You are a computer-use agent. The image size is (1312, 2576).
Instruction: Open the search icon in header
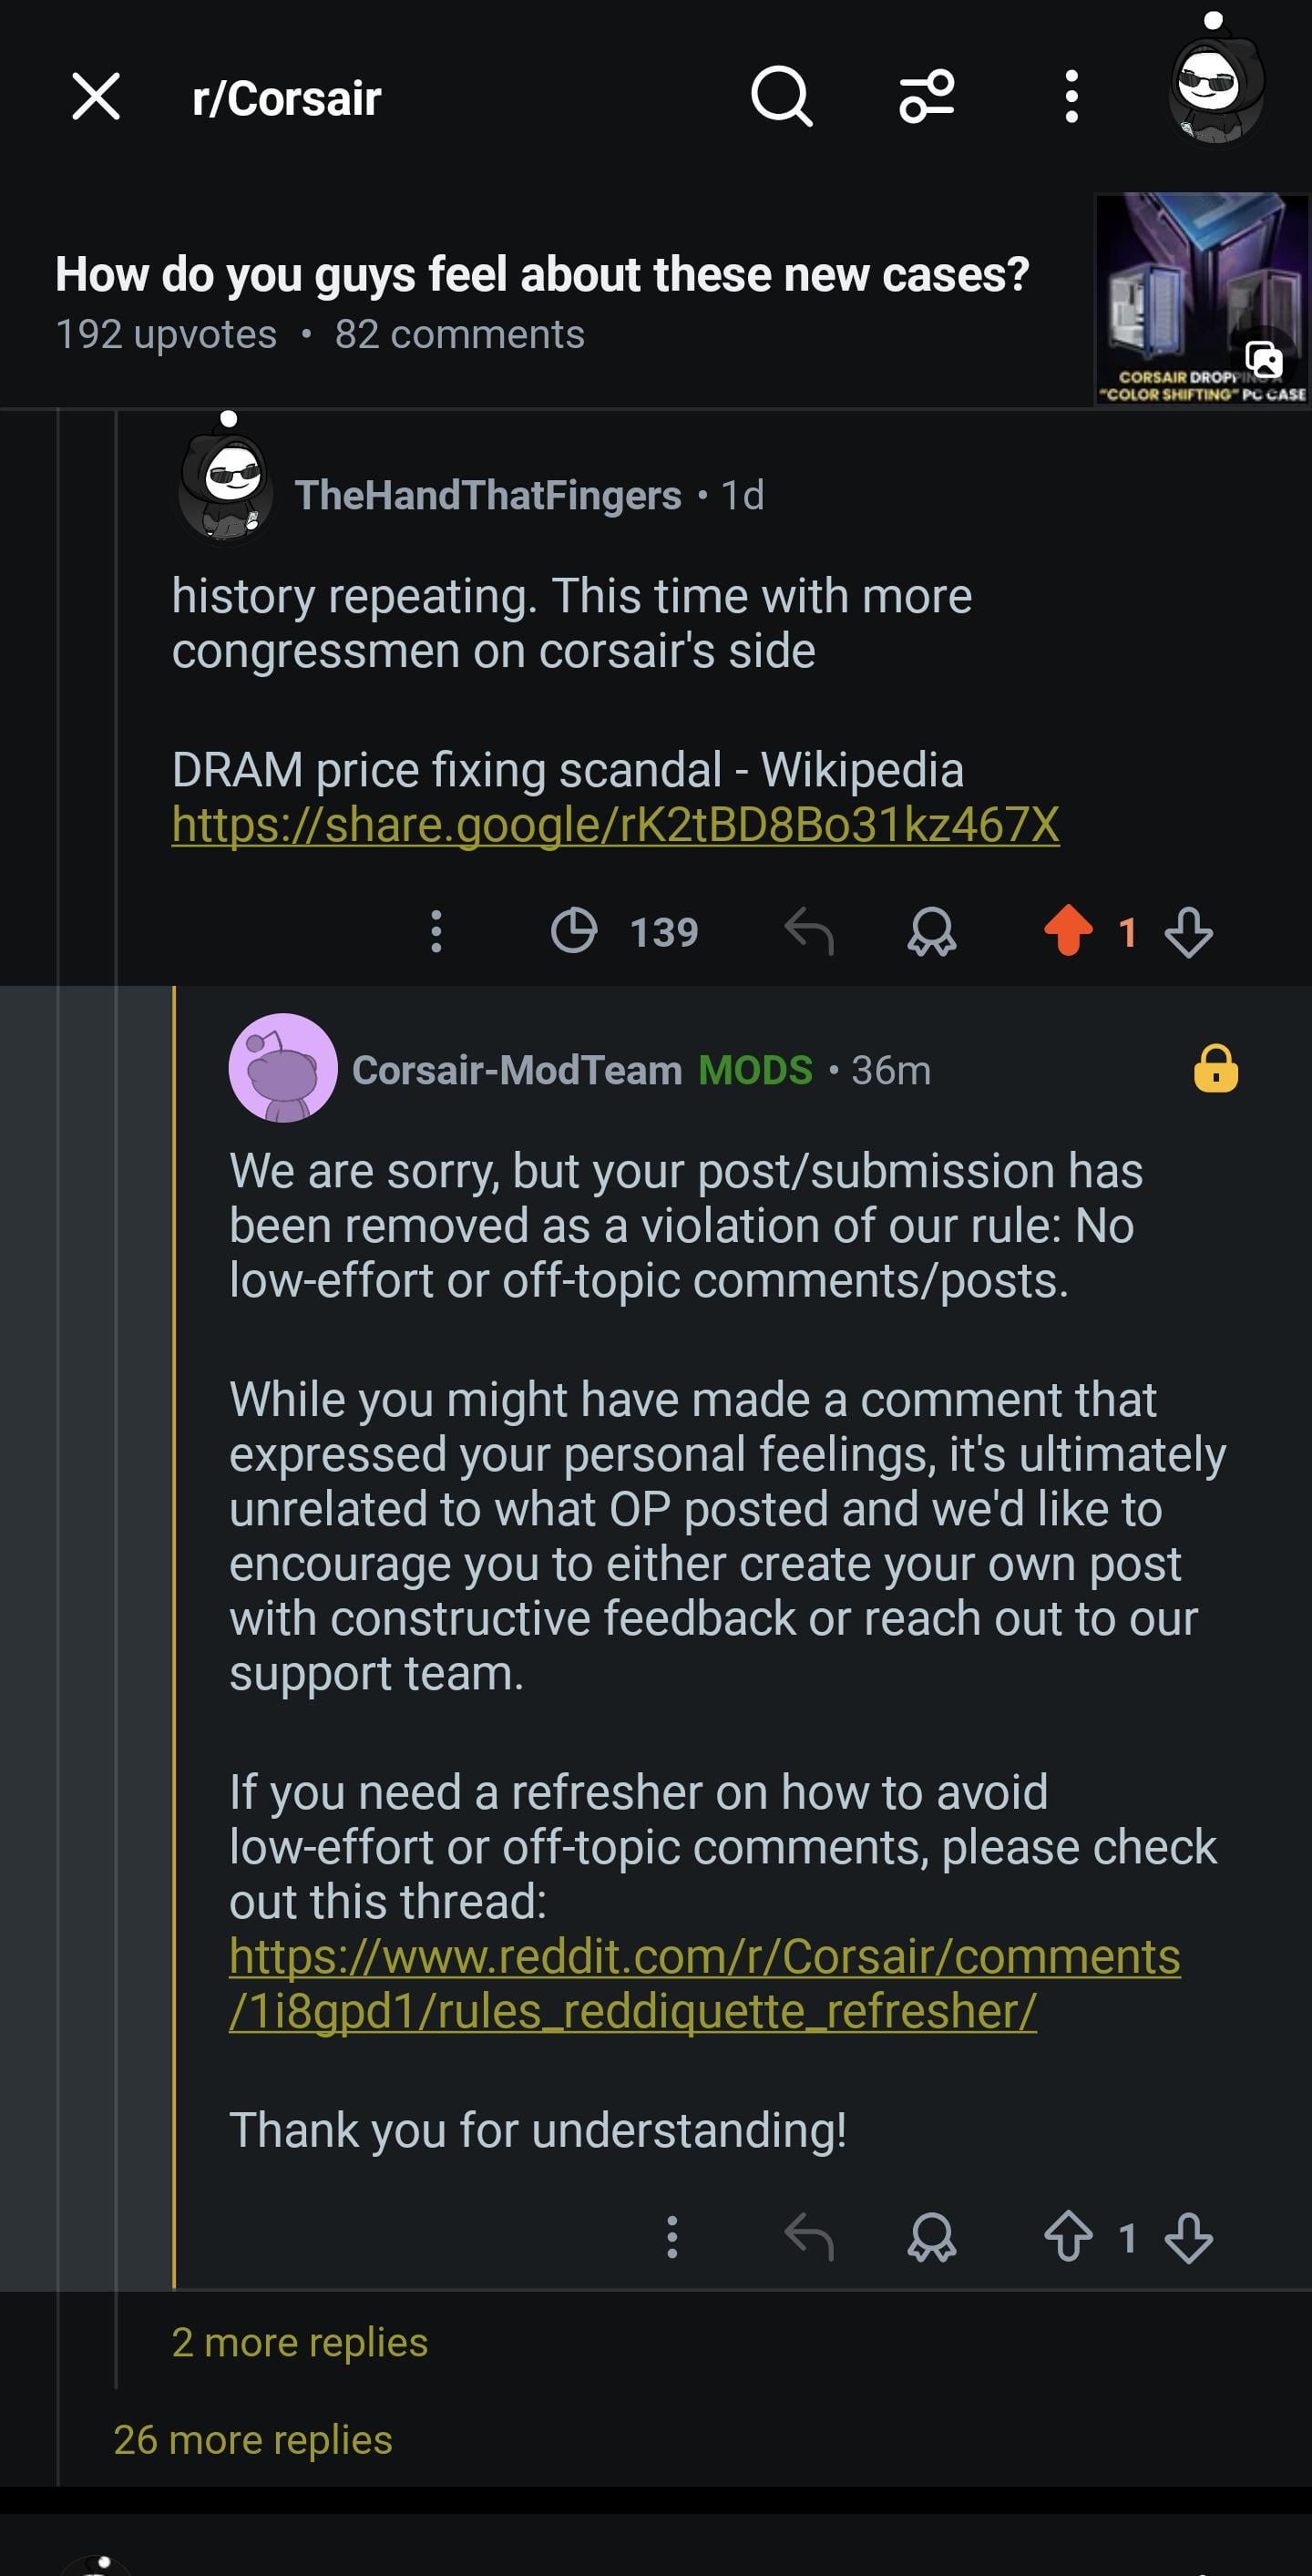point(781,97)
